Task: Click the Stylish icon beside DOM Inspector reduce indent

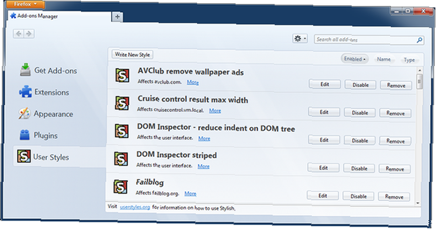Action: pos(122,131)
